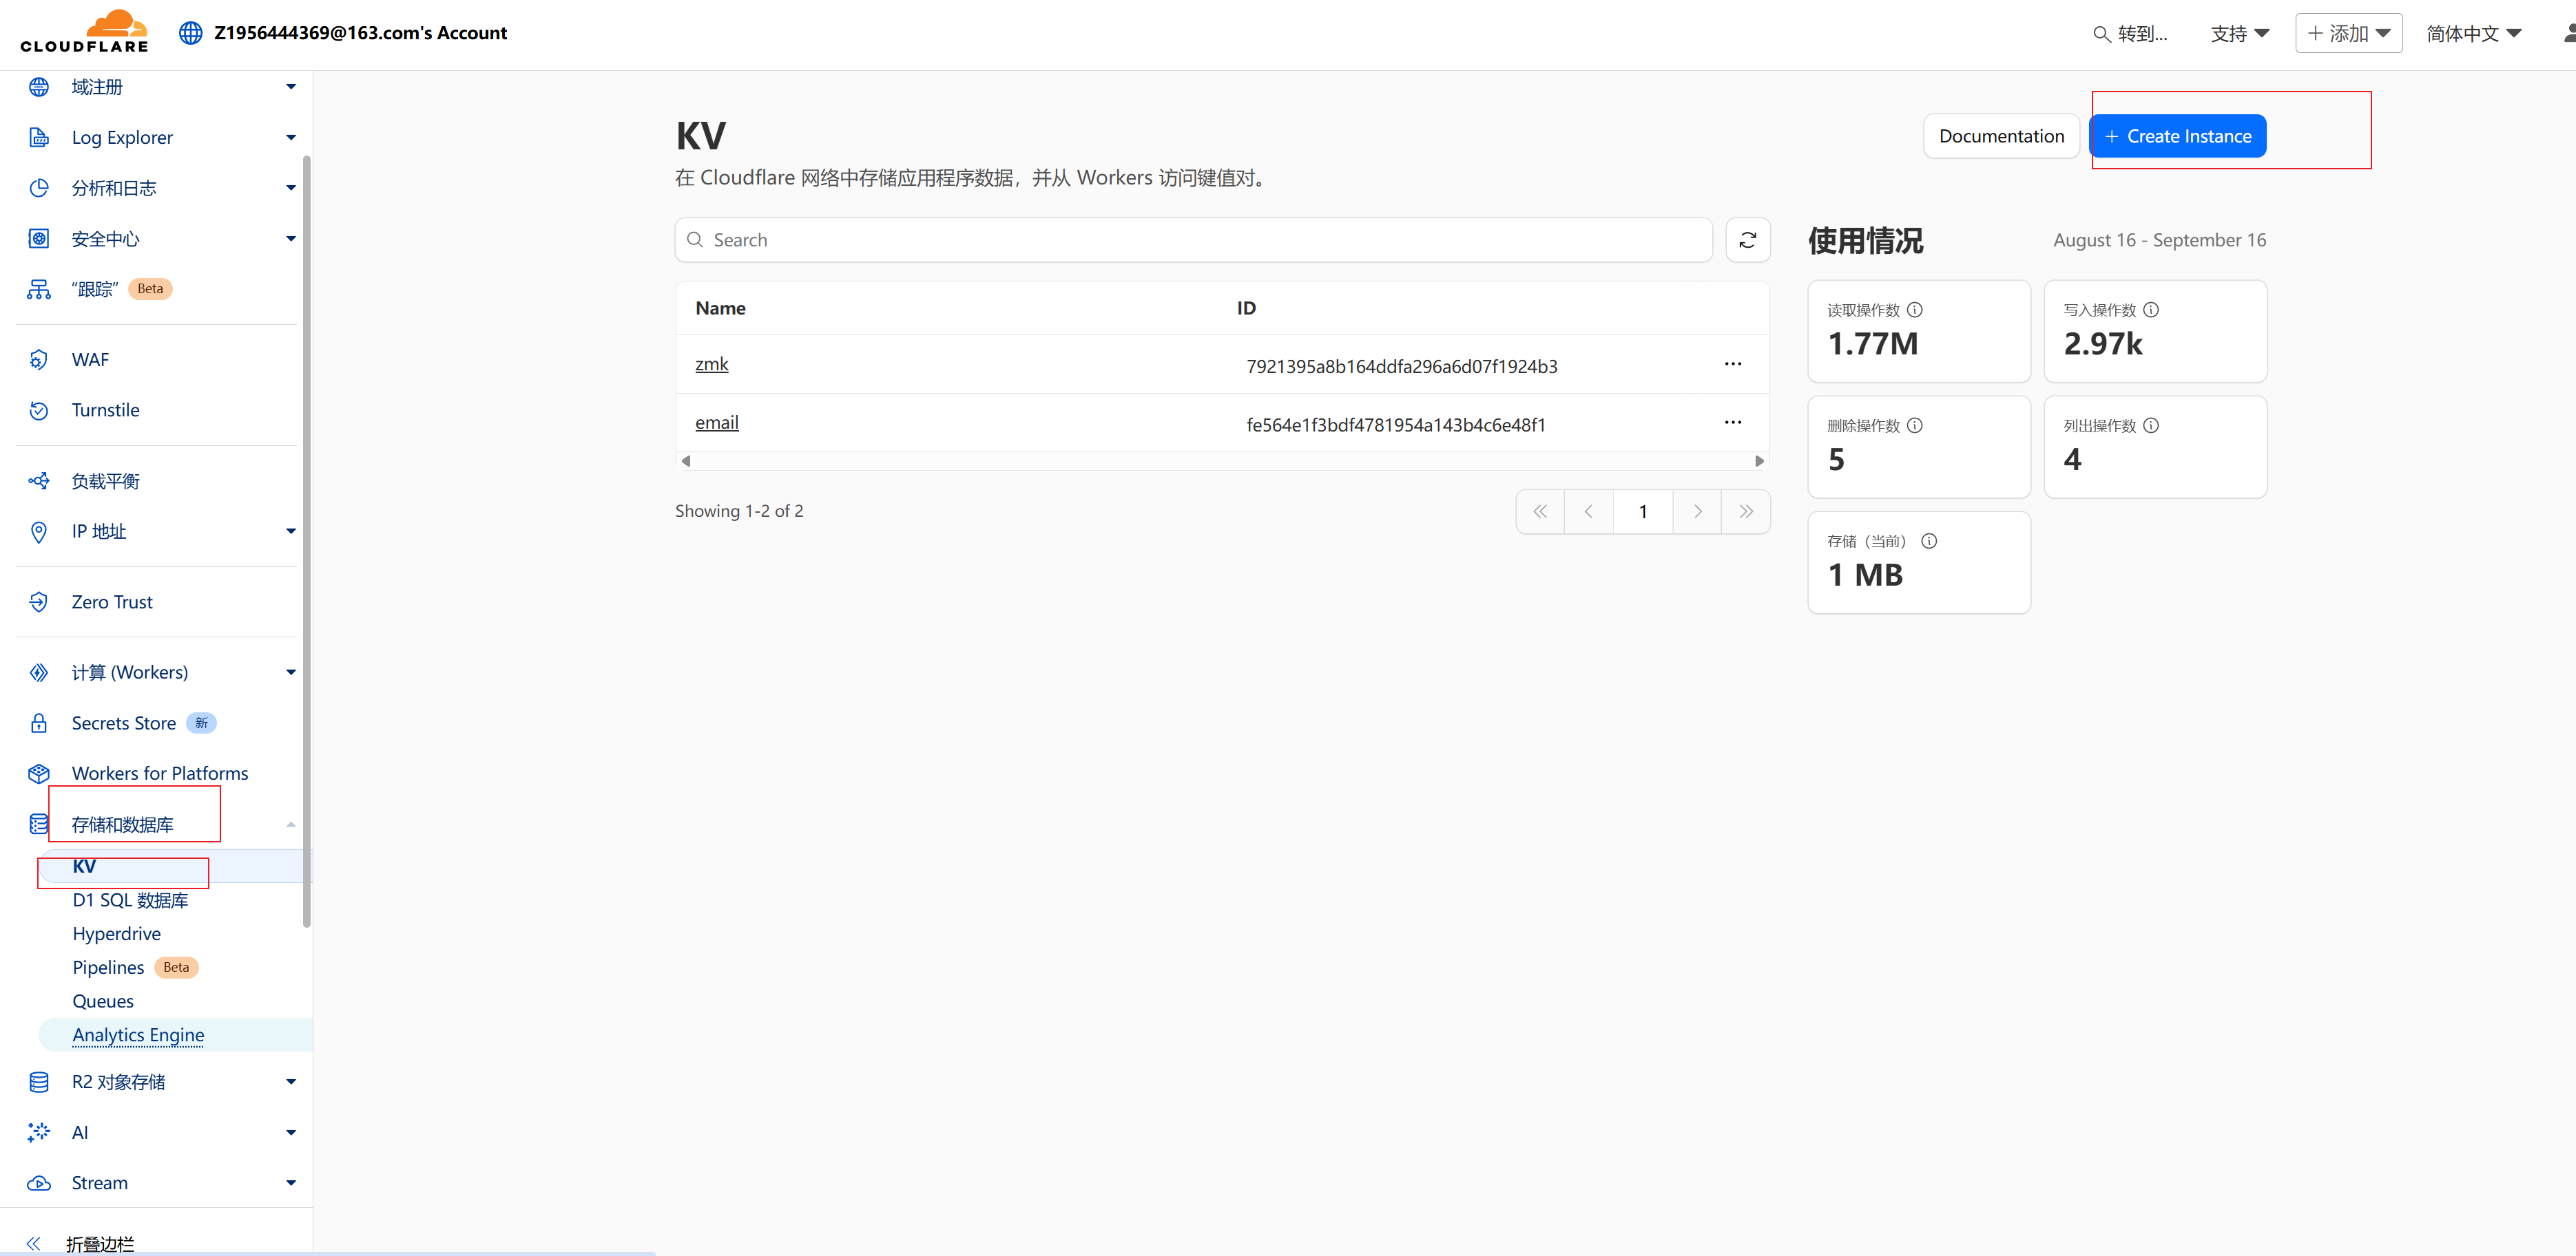Click info icon beside 列出操作数
The height and width of the screenshot is (1256, 2576).
(2150, 425)
